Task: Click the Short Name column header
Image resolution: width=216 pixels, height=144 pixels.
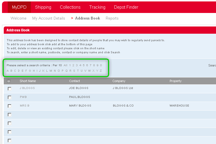Action: tap(28, 81)
